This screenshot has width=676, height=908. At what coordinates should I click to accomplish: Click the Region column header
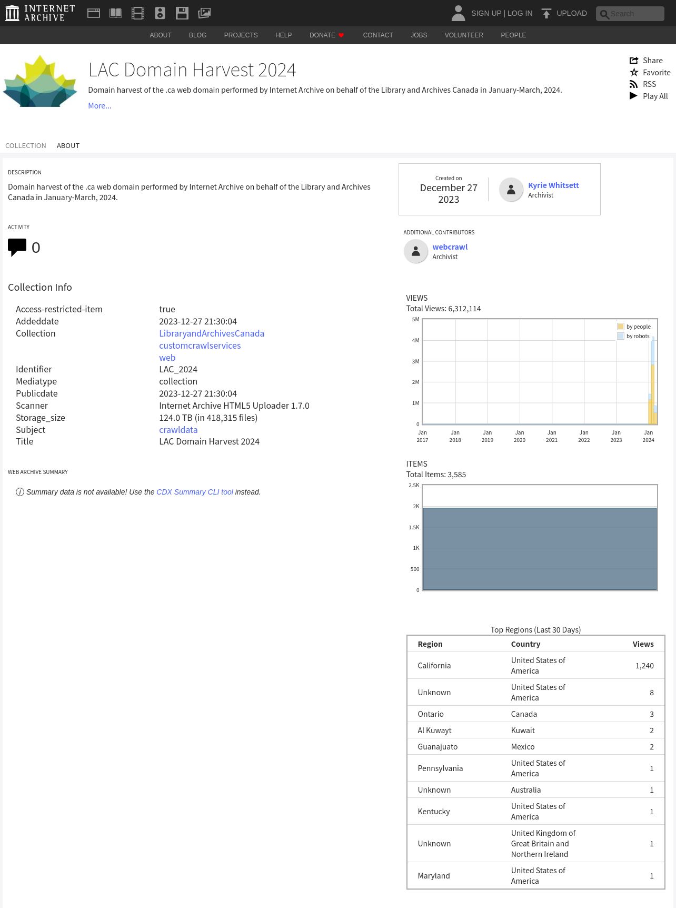430,644
